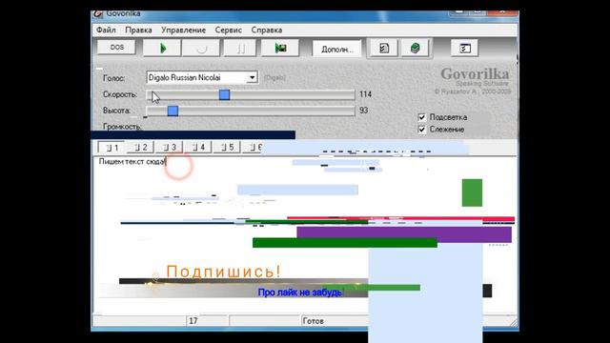
Task: Open the Сервис menu
Action: 229,30
